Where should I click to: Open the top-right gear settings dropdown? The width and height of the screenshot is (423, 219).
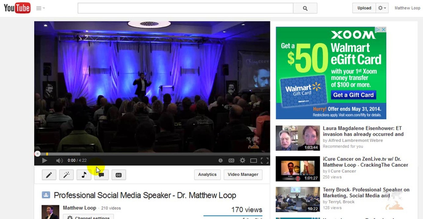[382, 8]
